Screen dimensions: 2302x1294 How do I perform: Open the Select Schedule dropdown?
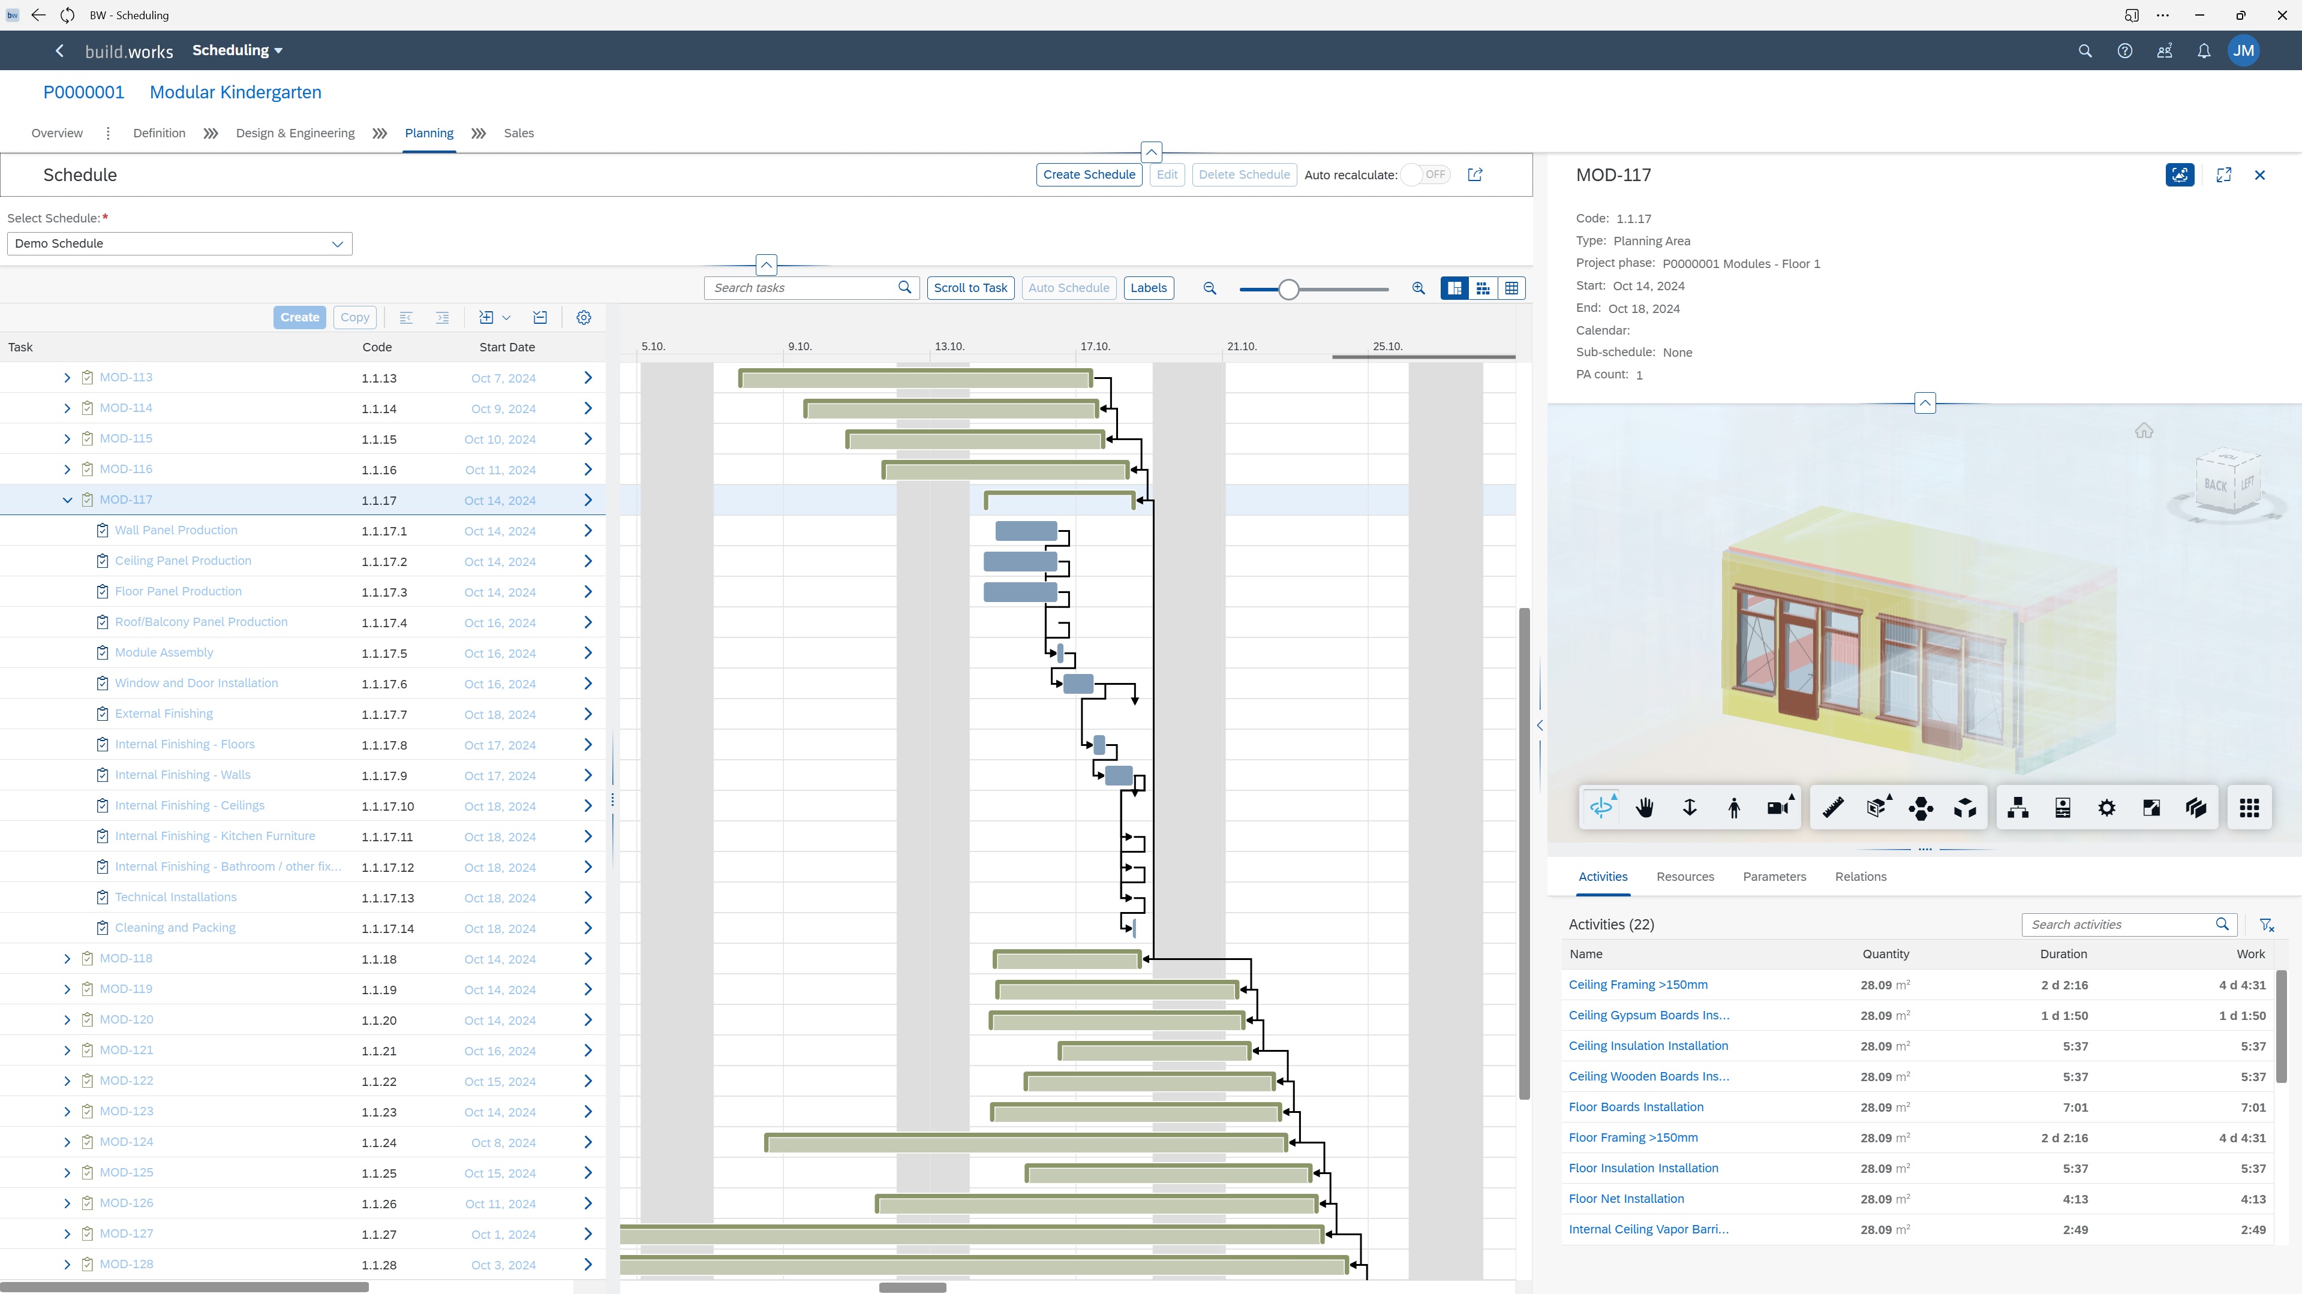179,244
